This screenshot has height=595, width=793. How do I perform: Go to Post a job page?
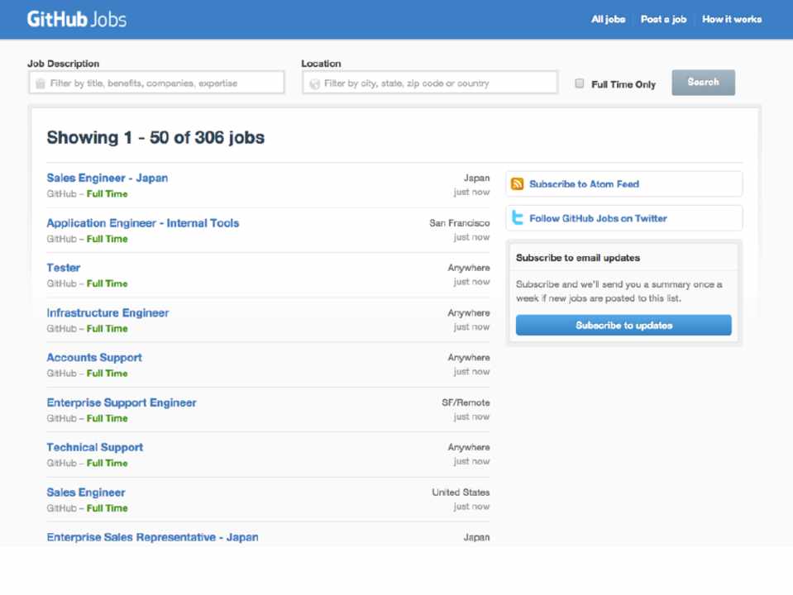(x=663, y=19)
